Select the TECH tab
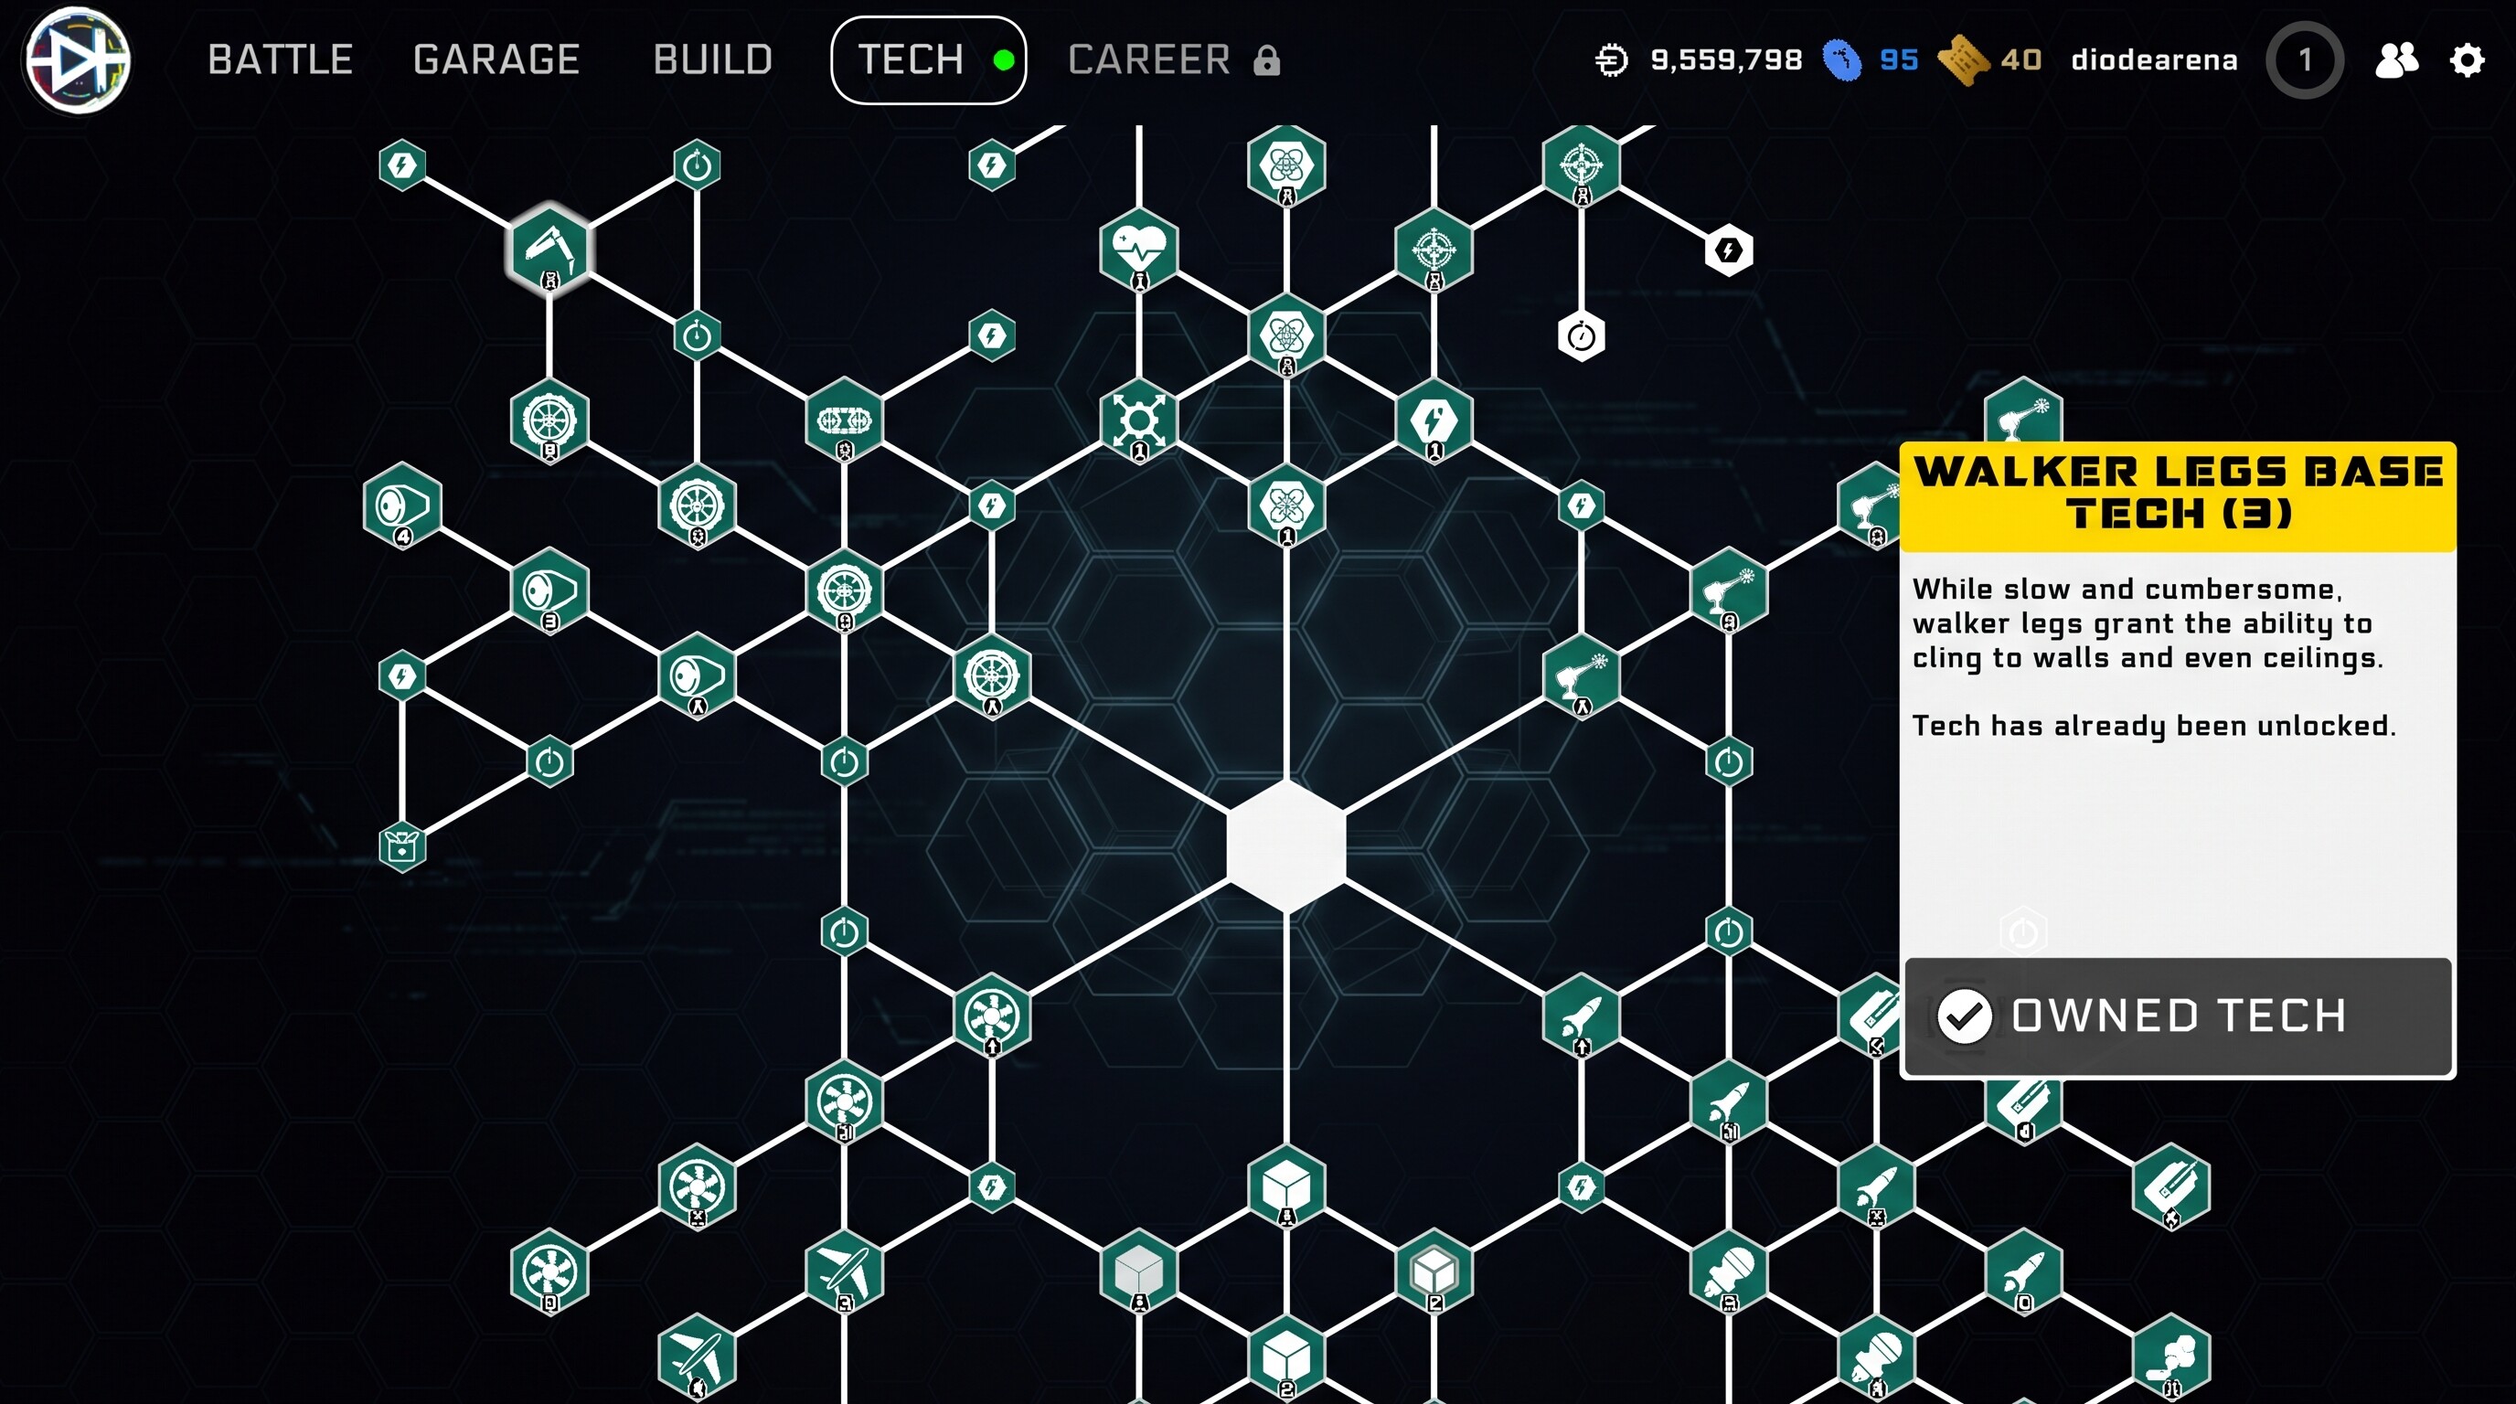The width and height of the screenshot is (2516, 1404). pos(928,60)
